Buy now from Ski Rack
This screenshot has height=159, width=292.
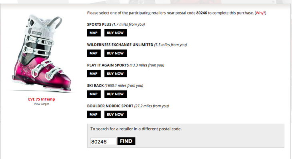[116, 94]
